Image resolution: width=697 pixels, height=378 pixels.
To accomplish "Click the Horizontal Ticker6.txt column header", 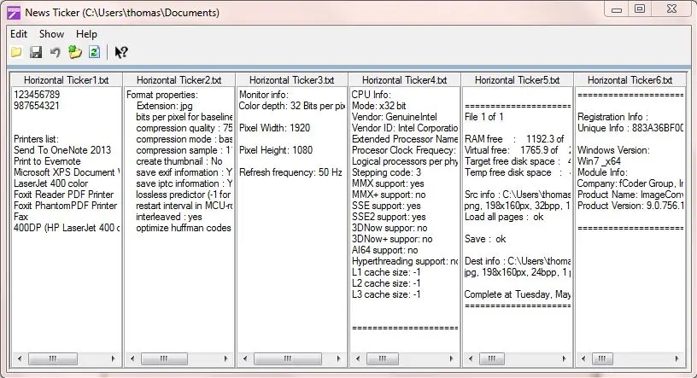I will click(630, 80).
